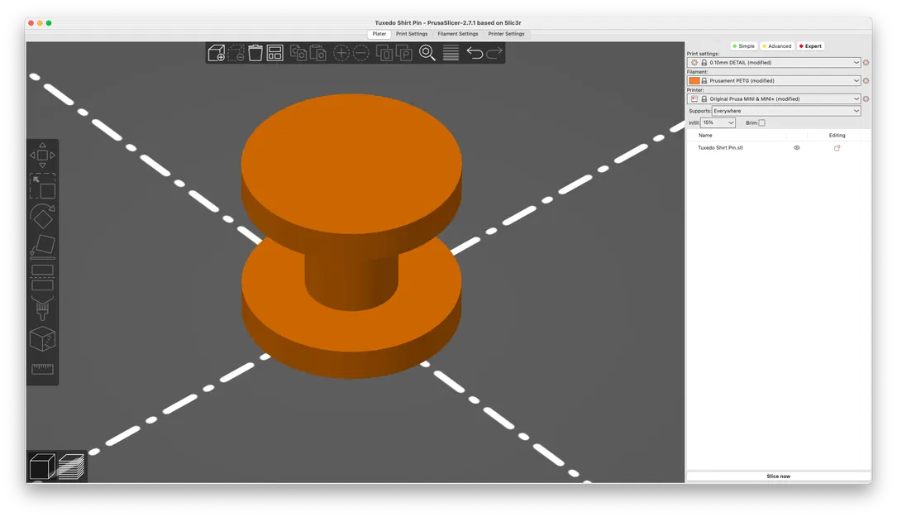Open the Search magnifier tool

pyautogui.click(x=427, y=53)
